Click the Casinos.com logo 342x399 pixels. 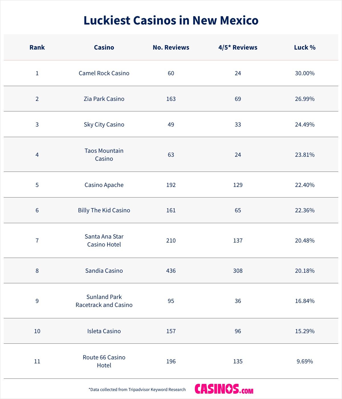pos(224,389)
